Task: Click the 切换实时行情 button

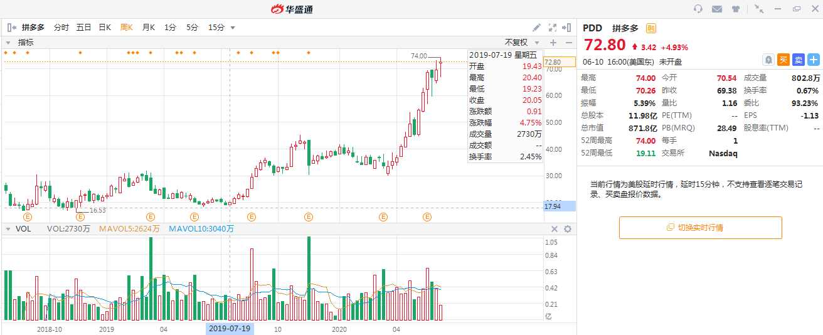Action: click(700, 228)
